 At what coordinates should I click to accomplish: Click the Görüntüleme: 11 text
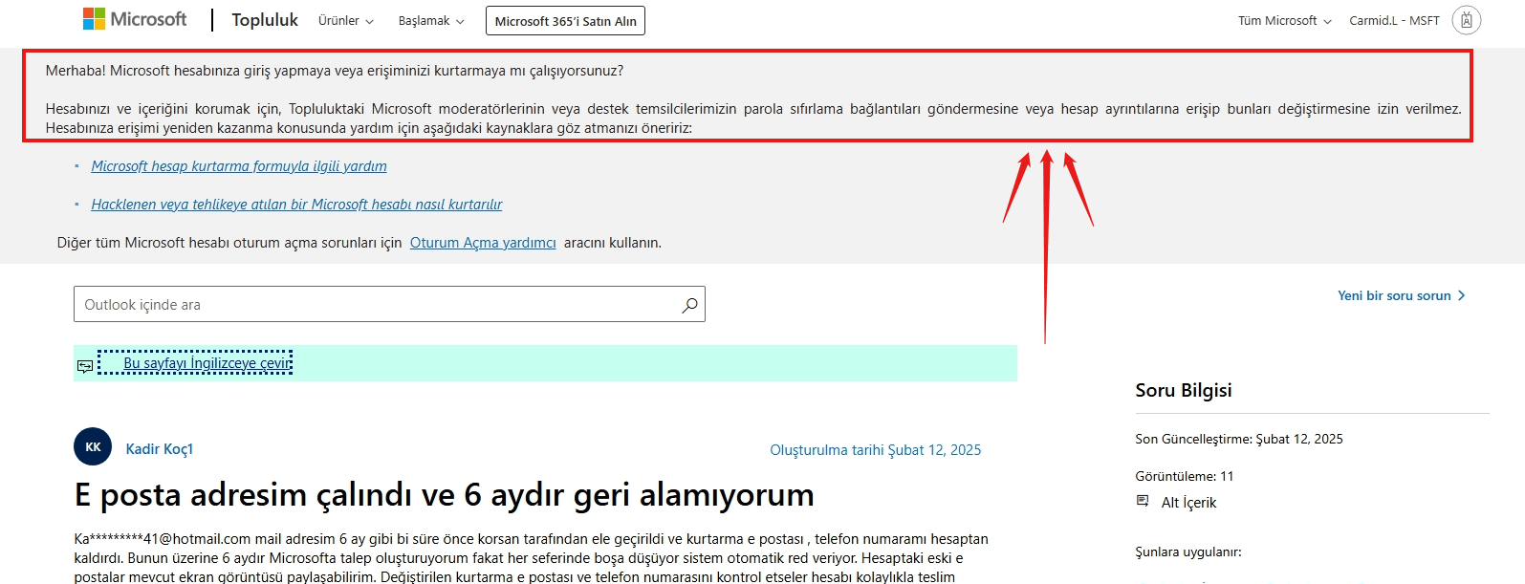[1185, 476]
